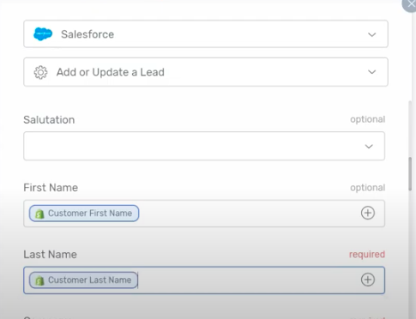Click the Customer First Name tag
416x319 pixels.
(x=84, y=214)
